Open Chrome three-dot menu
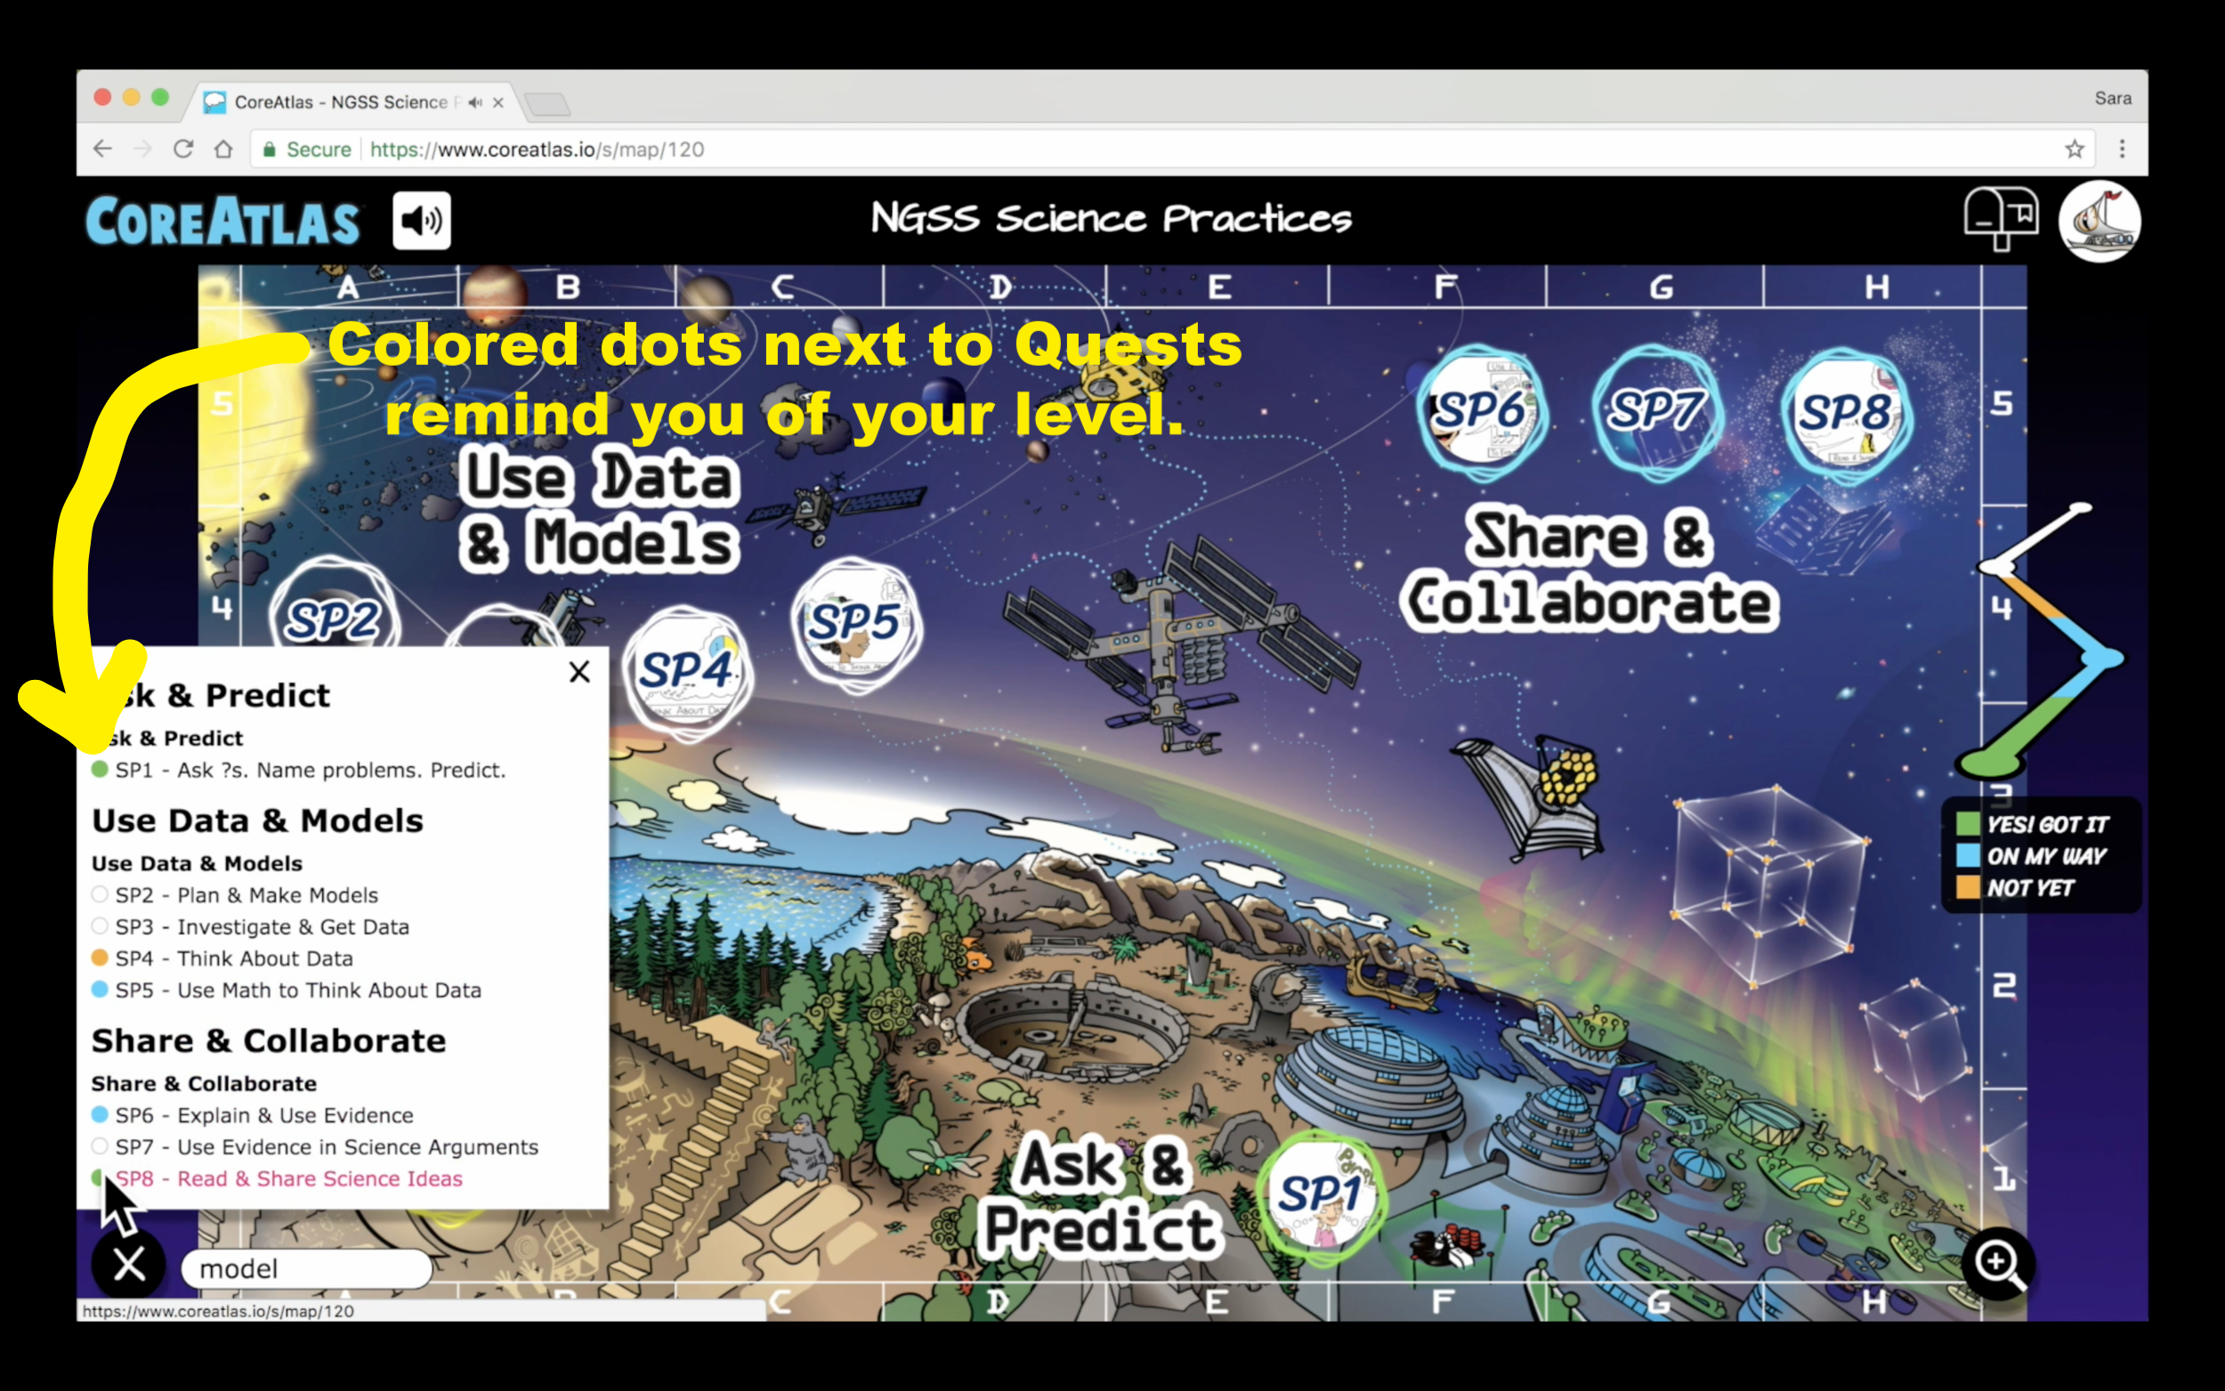 pos(2122,148)
